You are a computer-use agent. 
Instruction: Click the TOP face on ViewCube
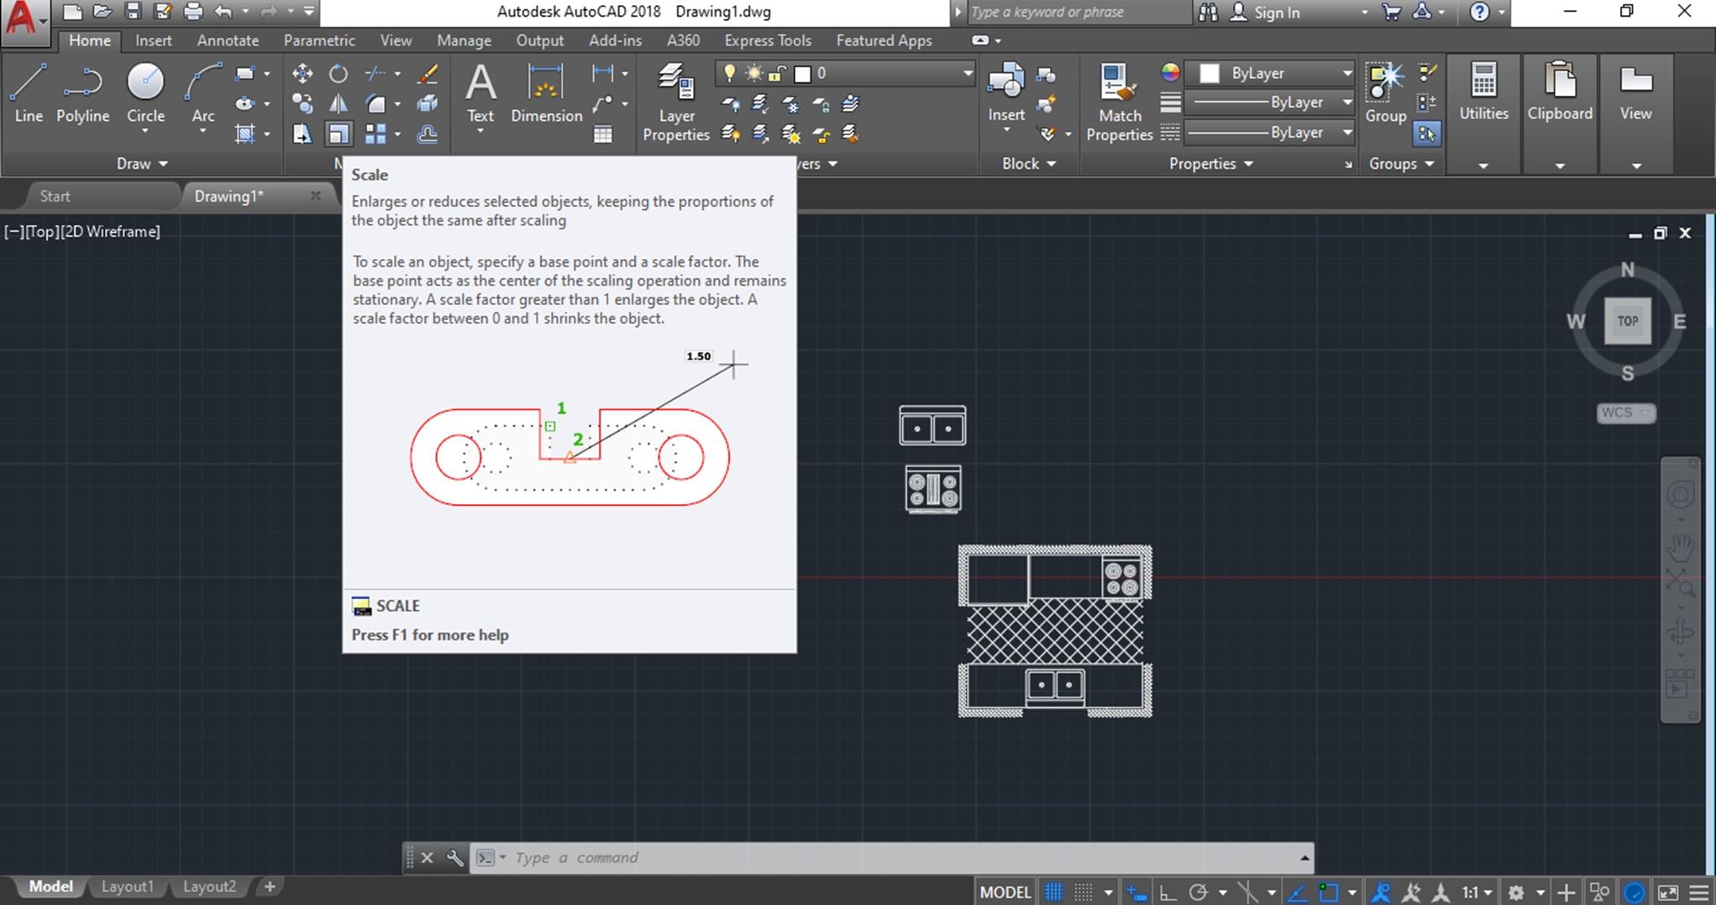click(x=1627, y=321)
